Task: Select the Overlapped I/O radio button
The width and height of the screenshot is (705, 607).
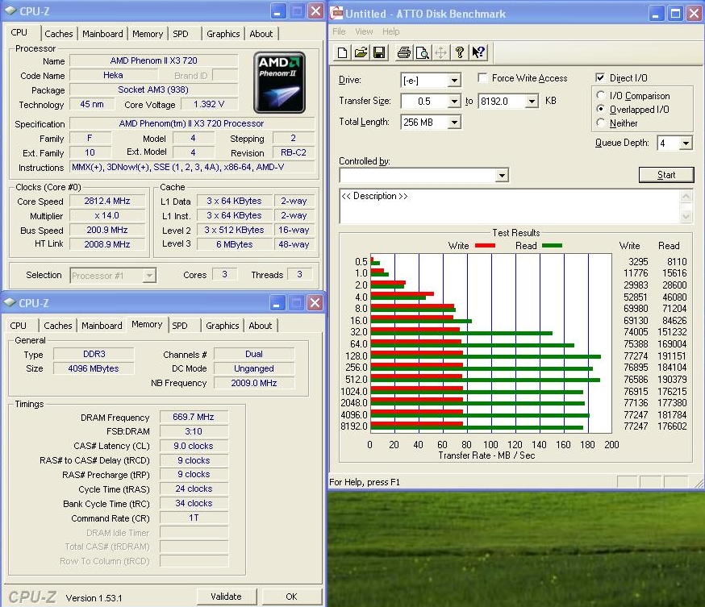Action: click(x=600, y=109)
